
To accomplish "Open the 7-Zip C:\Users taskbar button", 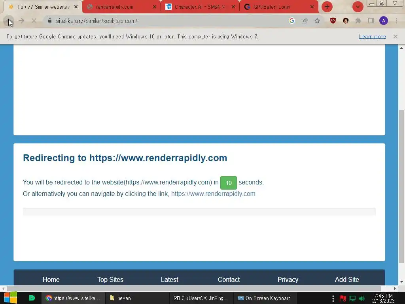I will 201,298.
